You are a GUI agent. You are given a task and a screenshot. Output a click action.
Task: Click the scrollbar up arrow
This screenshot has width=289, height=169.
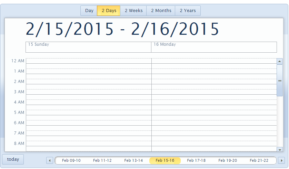(x=280, y=61)
